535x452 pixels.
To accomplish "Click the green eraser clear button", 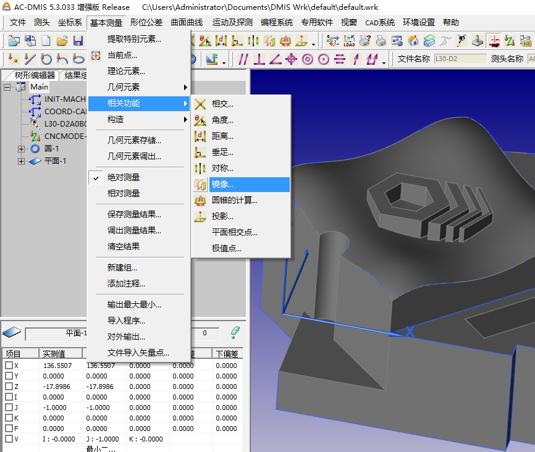I will click(237, 332).
